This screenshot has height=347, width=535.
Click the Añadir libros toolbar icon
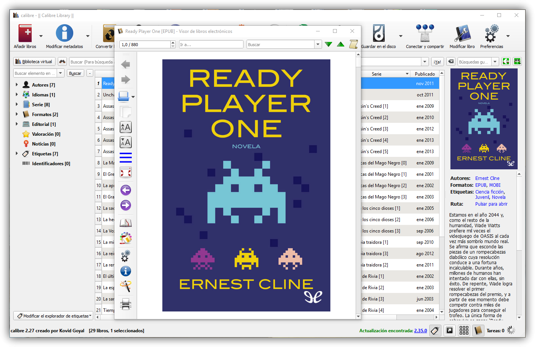point(25,33)
